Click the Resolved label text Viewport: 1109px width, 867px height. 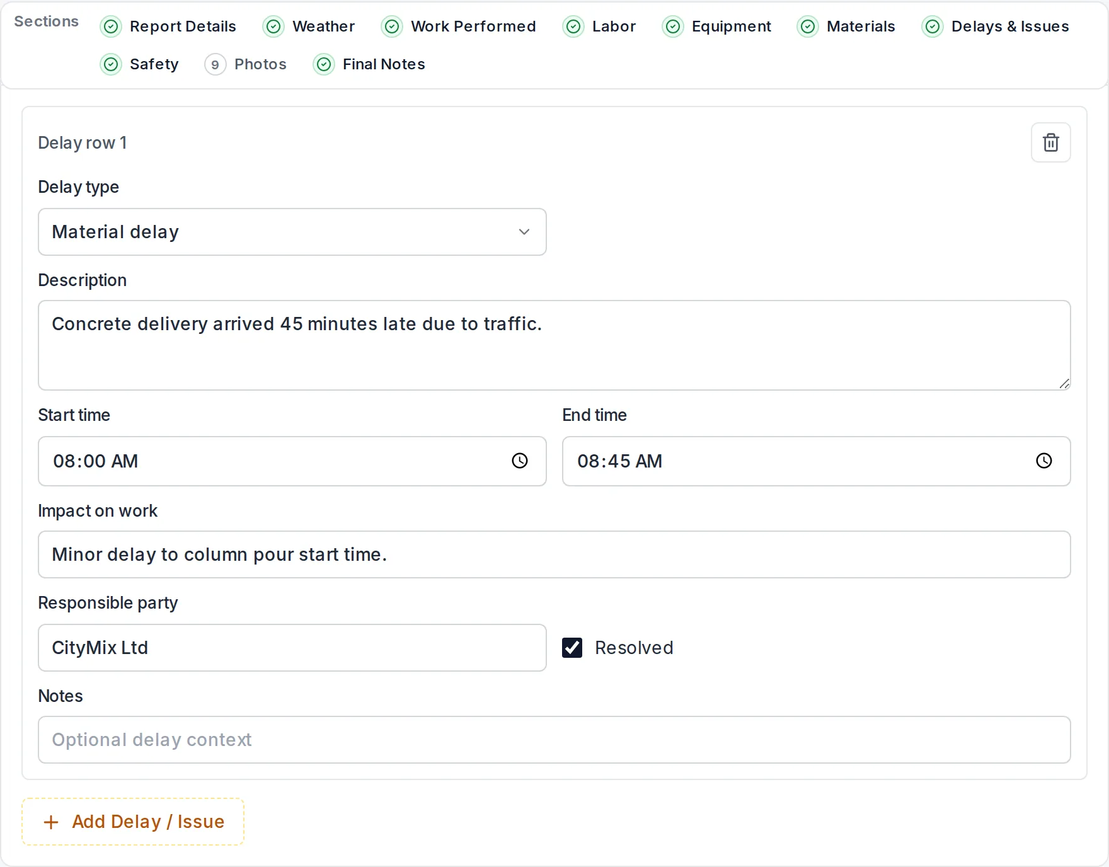(634, 648)
